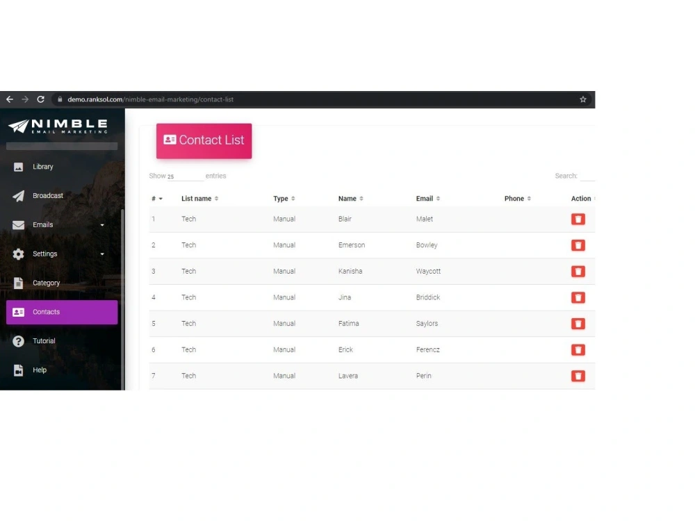Delete contact Fatima with trash icon
Viewport: 695px width, 521px height.
578,324
